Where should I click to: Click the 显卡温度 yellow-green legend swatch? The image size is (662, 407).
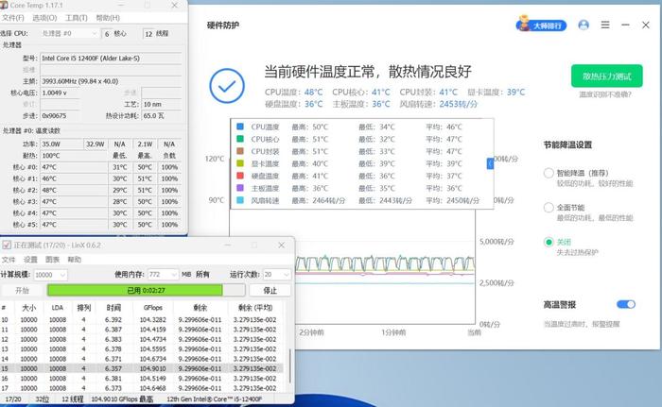240,163
